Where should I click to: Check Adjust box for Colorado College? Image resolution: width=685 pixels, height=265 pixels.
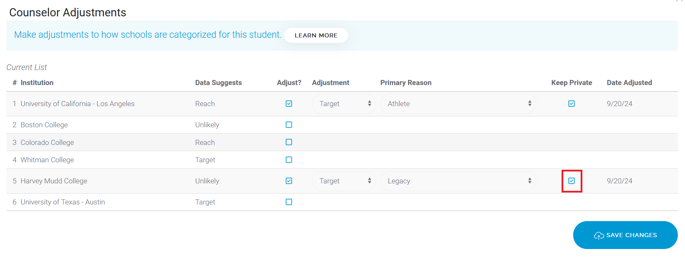[x=289, y=142]
